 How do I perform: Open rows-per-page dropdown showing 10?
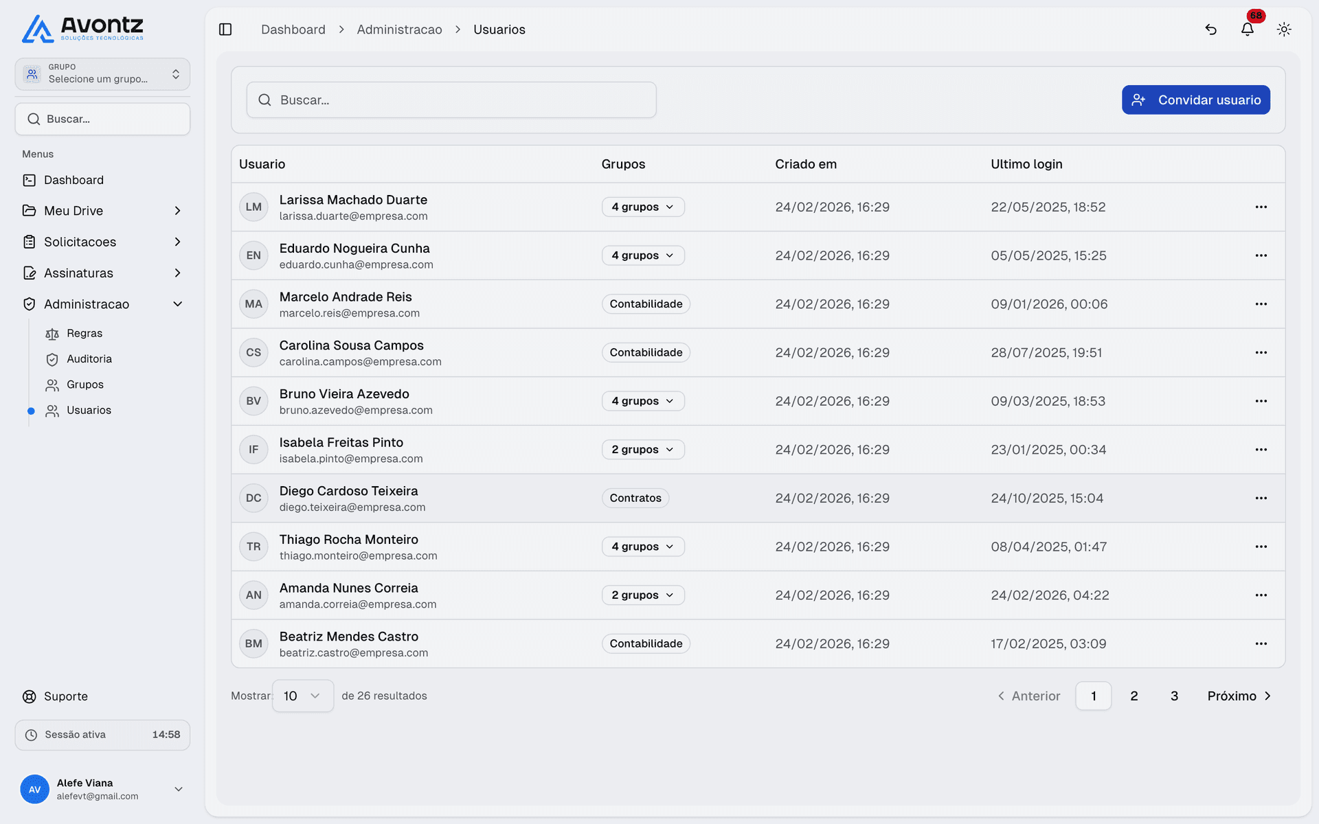tap(302, 696)
